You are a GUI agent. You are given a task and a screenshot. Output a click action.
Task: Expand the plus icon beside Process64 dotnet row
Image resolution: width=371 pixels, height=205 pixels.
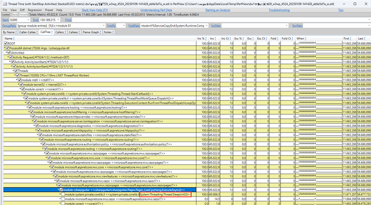(x=5, y=48)
